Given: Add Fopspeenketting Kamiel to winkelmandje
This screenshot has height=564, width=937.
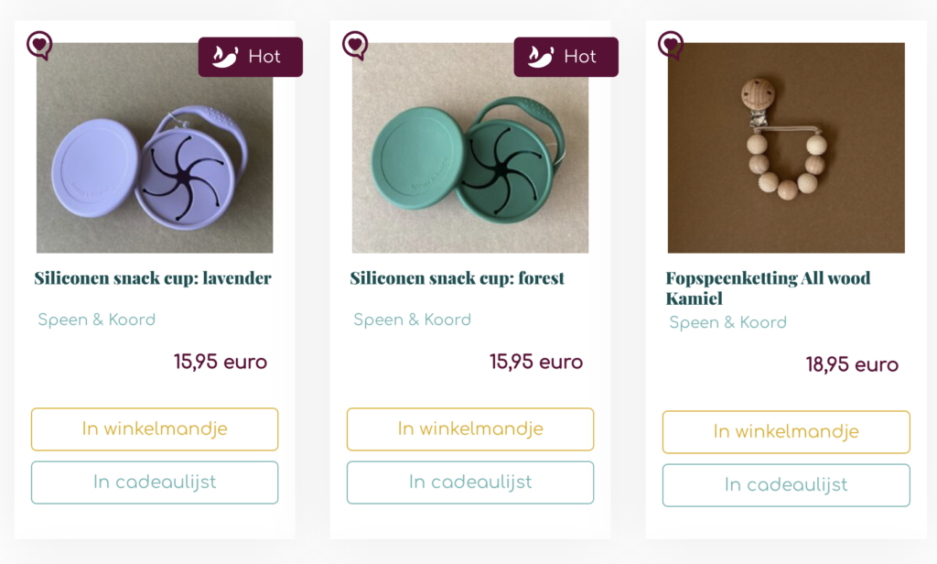Looking at the screenshot, I should [x=786, y=432].
